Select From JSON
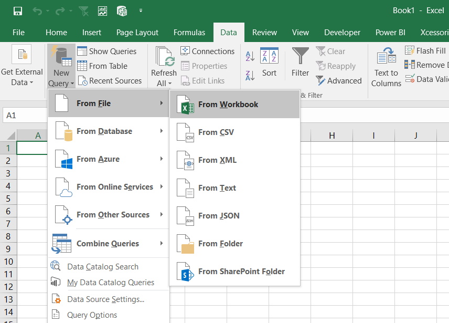Screen dimensions: 449x323 coord(235,215)
